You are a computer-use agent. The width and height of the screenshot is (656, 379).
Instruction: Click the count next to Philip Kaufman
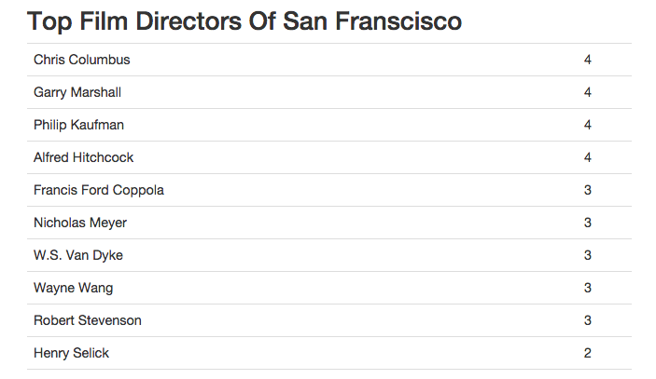pos(587,125)
